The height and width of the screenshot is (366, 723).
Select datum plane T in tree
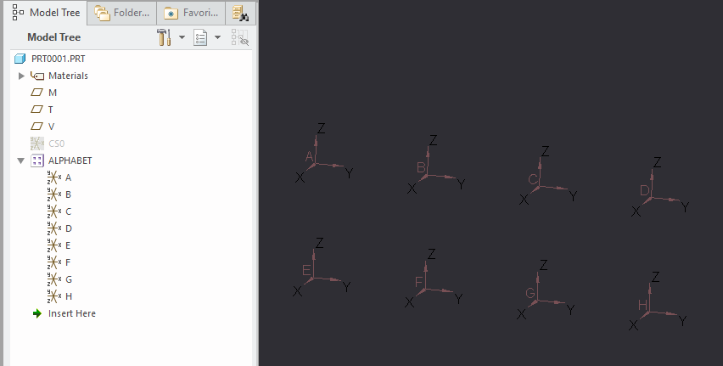pos(51,110)
